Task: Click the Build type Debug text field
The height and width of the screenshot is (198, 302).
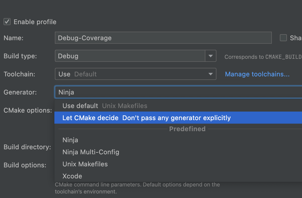Action: click(x=130, y=56)
